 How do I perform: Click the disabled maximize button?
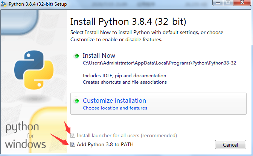228,3
